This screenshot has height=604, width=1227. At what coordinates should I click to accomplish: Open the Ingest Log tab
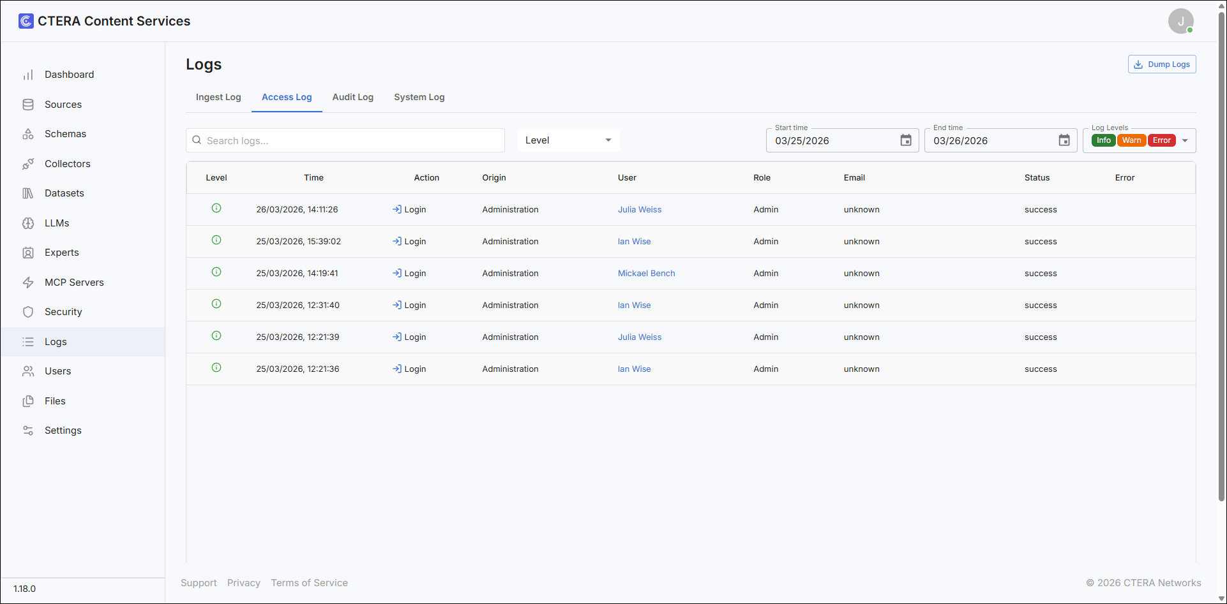tap(218, 97)
